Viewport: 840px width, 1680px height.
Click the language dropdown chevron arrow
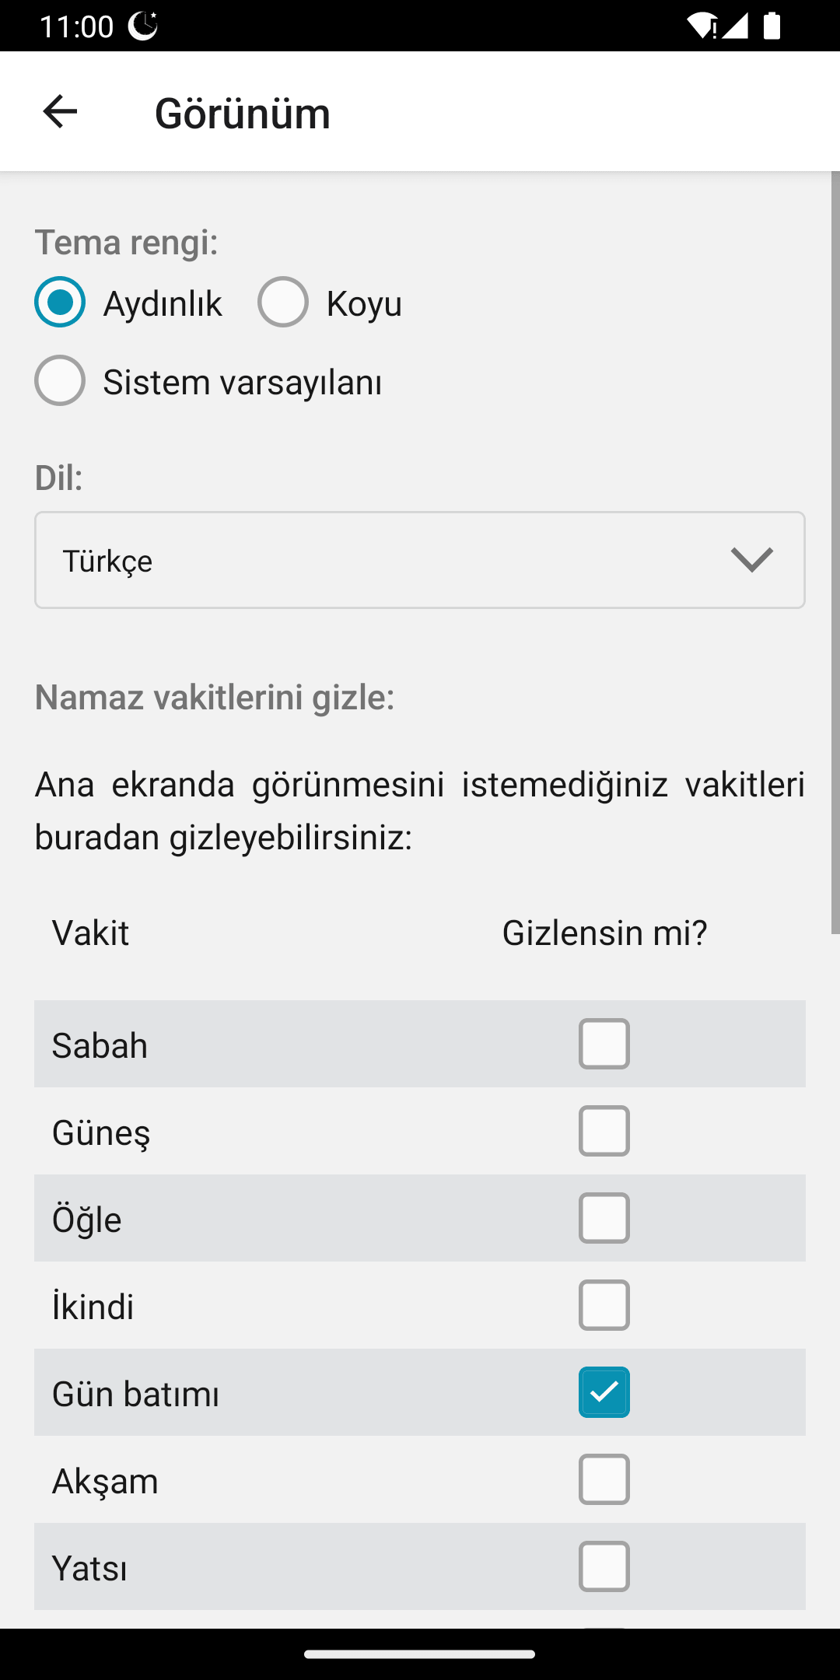click(751, 560)
